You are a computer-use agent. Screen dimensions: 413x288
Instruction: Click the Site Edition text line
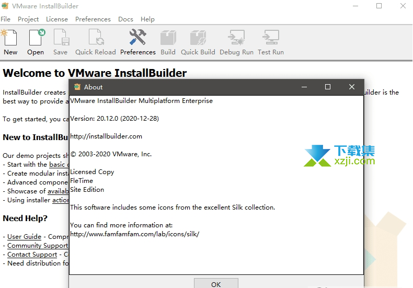(87, 190)
